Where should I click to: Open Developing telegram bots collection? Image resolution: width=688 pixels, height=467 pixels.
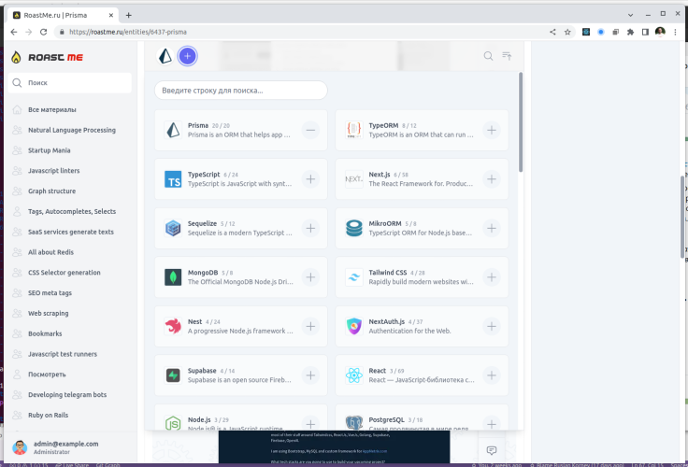point(67,395)
